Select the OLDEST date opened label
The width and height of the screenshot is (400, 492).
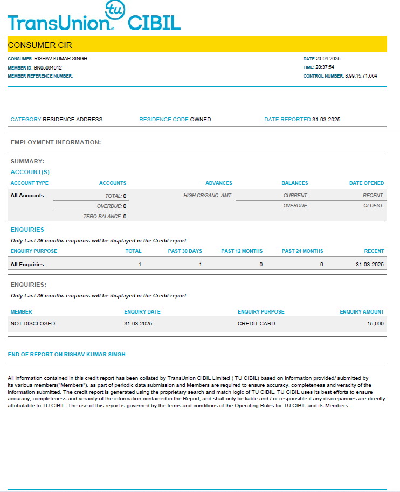click(374, 206)
